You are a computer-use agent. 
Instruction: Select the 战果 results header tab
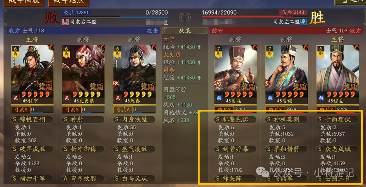pos(185,31)
